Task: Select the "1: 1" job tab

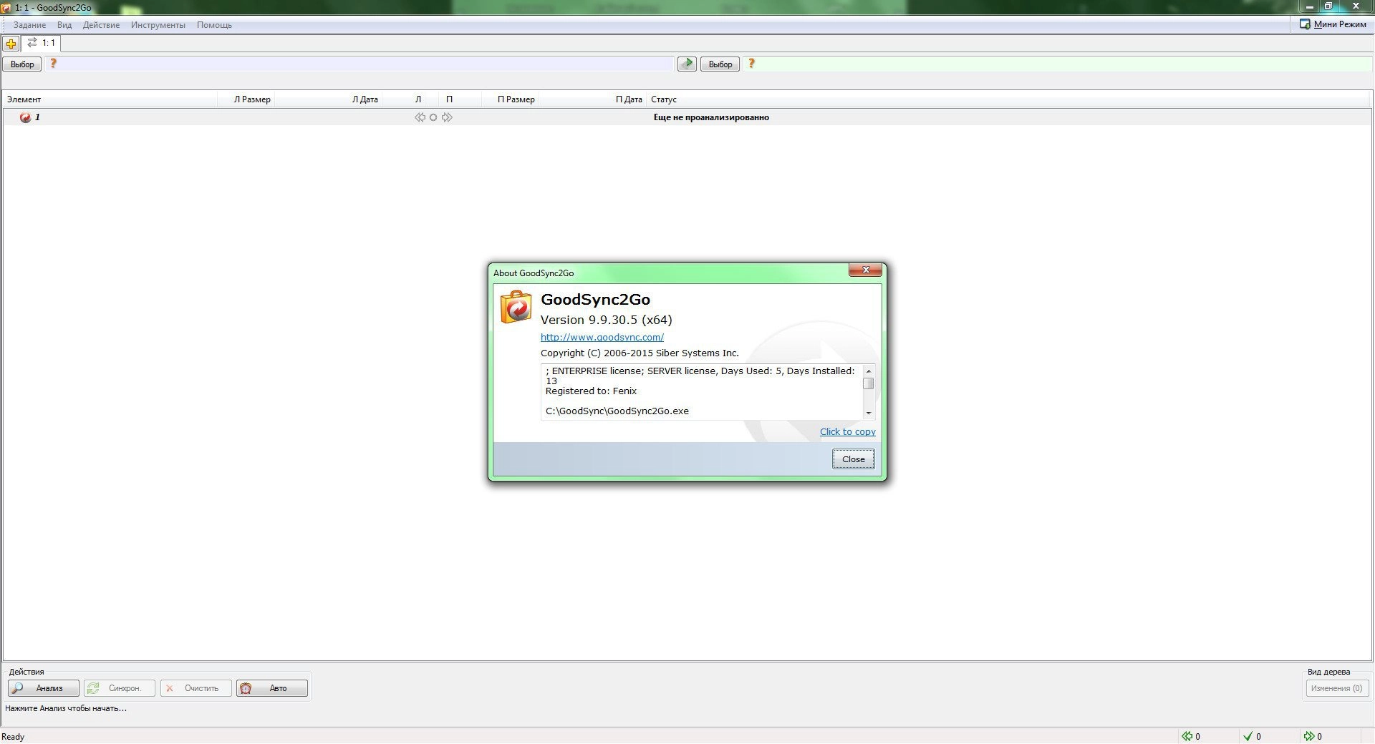Action: pyautogui.click(x=41, y=43)
